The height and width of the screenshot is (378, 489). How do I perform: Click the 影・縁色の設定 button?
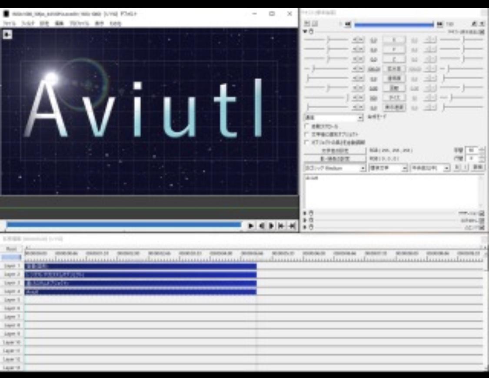335,159
